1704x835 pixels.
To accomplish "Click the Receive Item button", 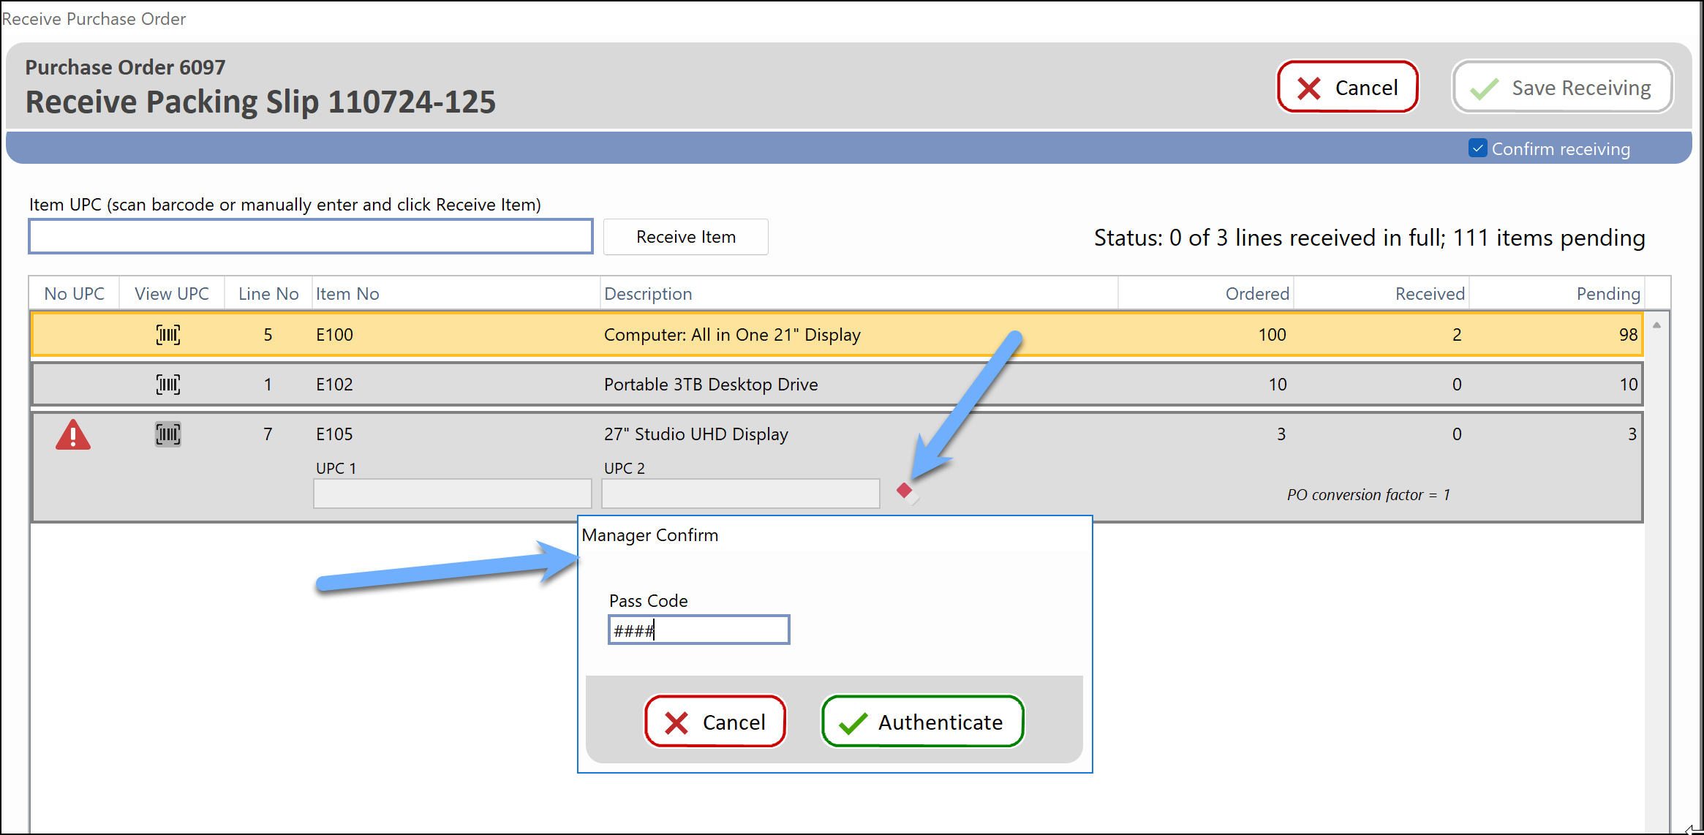I will (x=685, y=237).
